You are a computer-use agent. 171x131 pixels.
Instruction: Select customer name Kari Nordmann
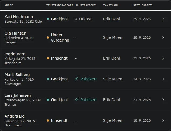[x=19, y=17]
